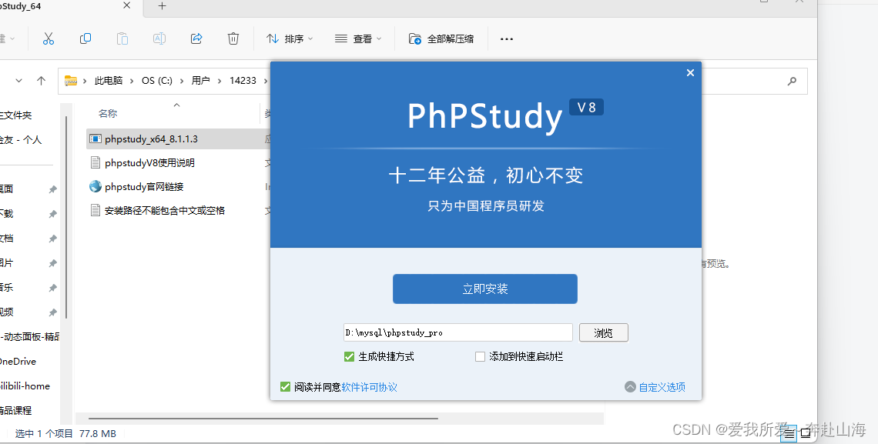
Task: Click the install path field D:\mysql\phpstudy_pro
Action: 458,332
